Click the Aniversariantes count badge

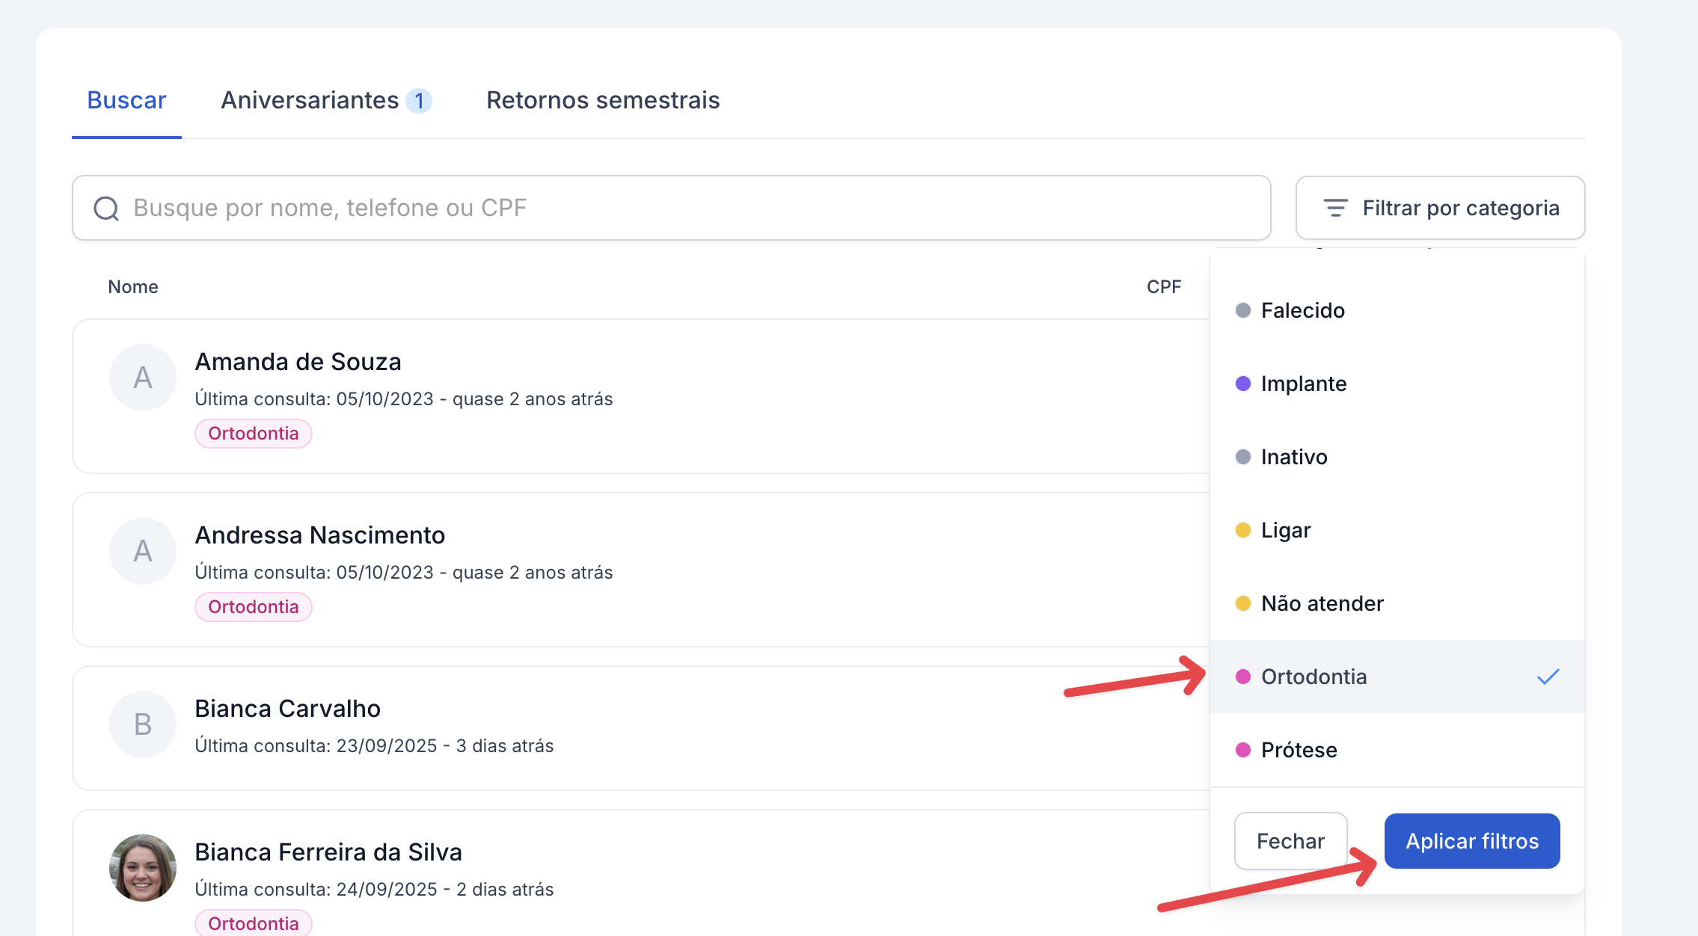tap(419, 100)
